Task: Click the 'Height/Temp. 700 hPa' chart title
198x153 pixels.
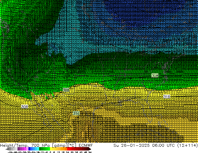Action: pyautogui.click(x=25, y=146)
